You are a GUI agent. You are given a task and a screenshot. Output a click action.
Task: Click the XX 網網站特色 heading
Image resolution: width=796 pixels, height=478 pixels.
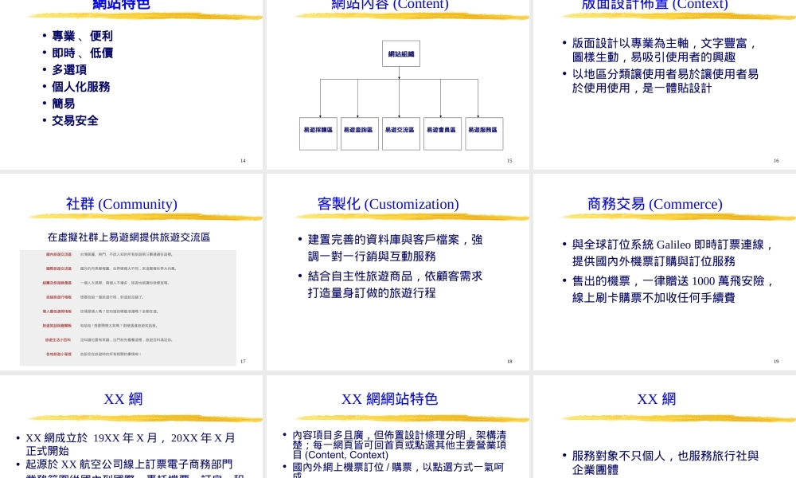click(389, 399)
